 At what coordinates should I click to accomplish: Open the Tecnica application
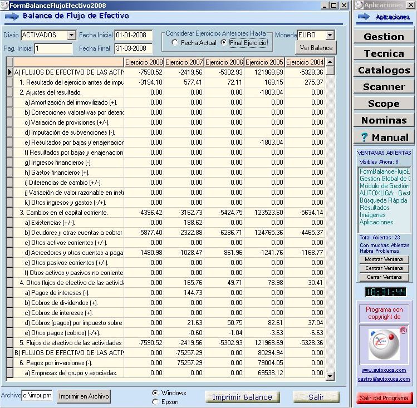click(384, 53)
